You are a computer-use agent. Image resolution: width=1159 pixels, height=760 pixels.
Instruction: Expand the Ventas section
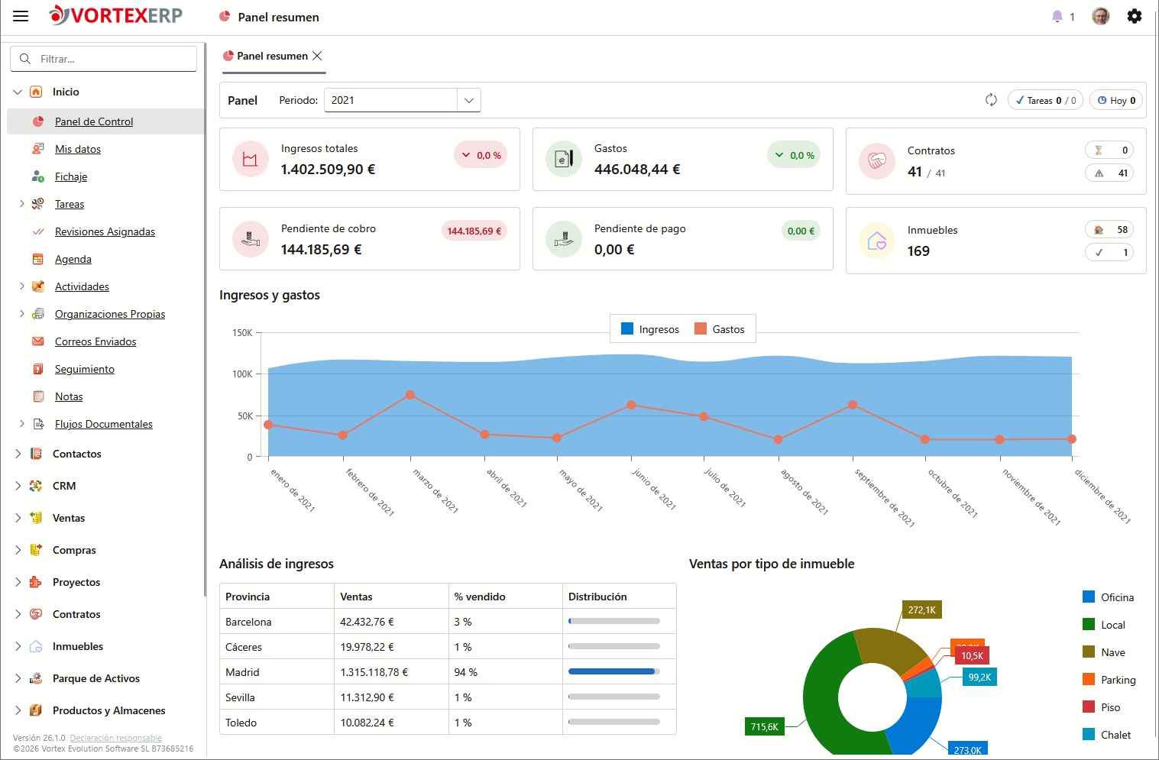click(18, 518)
